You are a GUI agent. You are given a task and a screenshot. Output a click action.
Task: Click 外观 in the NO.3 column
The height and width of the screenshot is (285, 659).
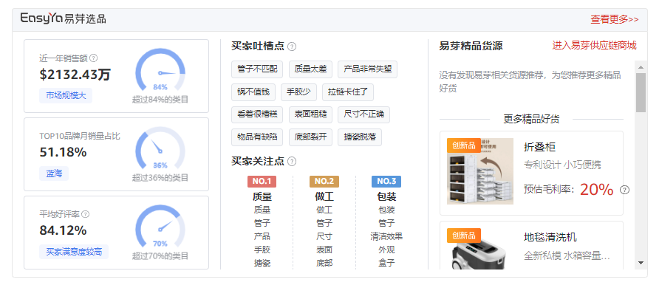coord(386,250)
